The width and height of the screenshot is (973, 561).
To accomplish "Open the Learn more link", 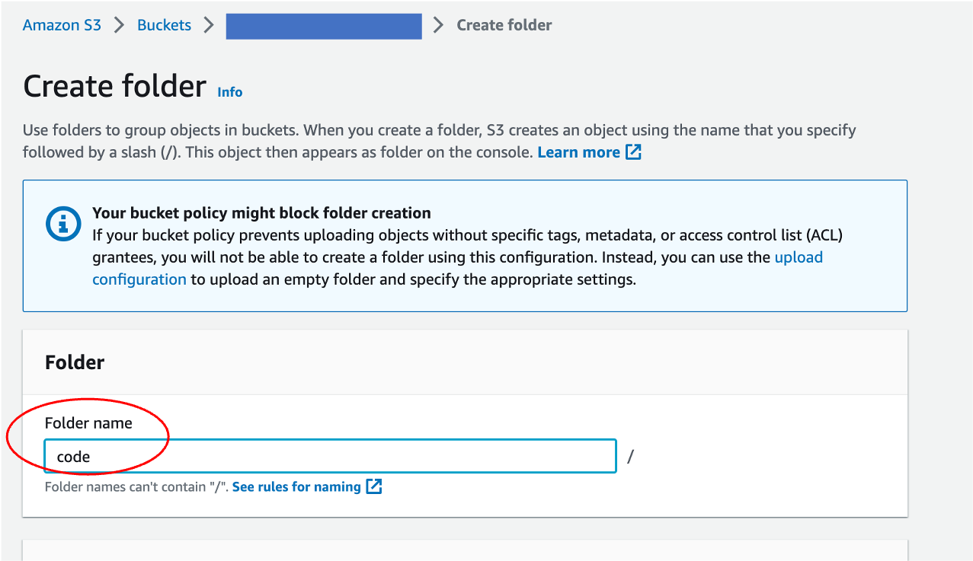I will coord(578,152).
